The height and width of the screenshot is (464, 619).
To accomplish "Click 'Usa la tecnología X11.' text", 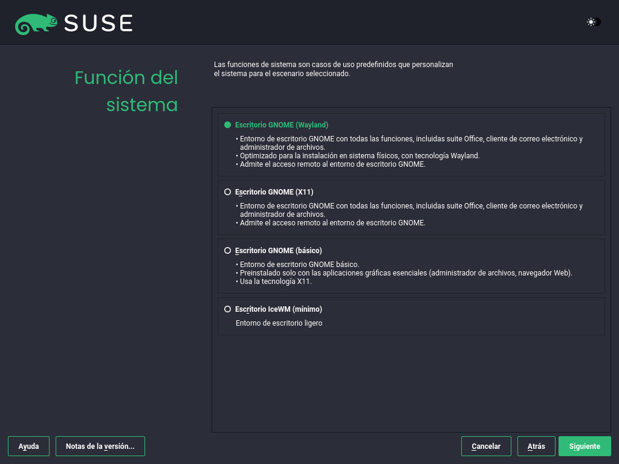I will click(276, 282).
